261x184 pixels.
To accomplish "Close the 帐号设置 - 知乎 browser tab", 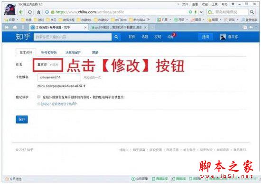I will coord(85,28).
